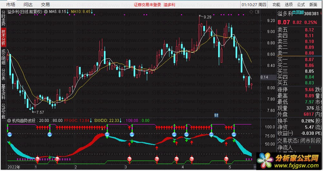Select the 买三 price 8.05
324x171 pixels.
pos(309,71)
